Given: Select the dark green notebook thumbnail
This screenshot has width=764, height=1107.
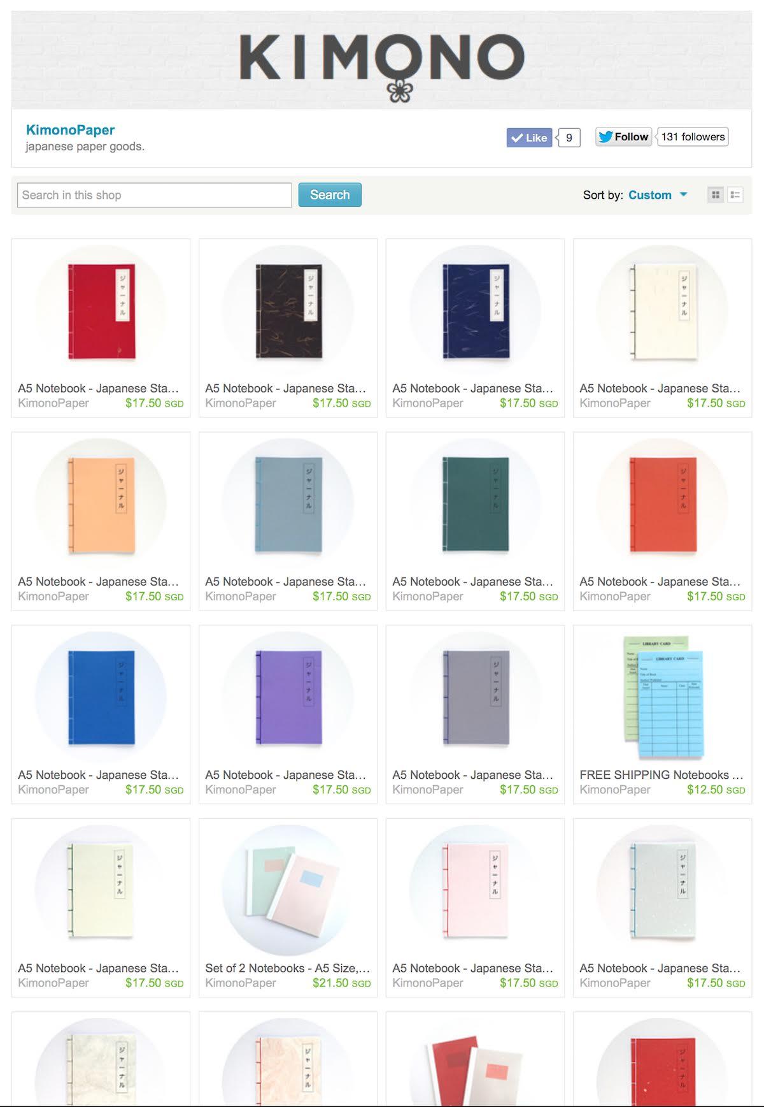Looking at the screenshot, I should pyautogui.click(x=476, y=504).
